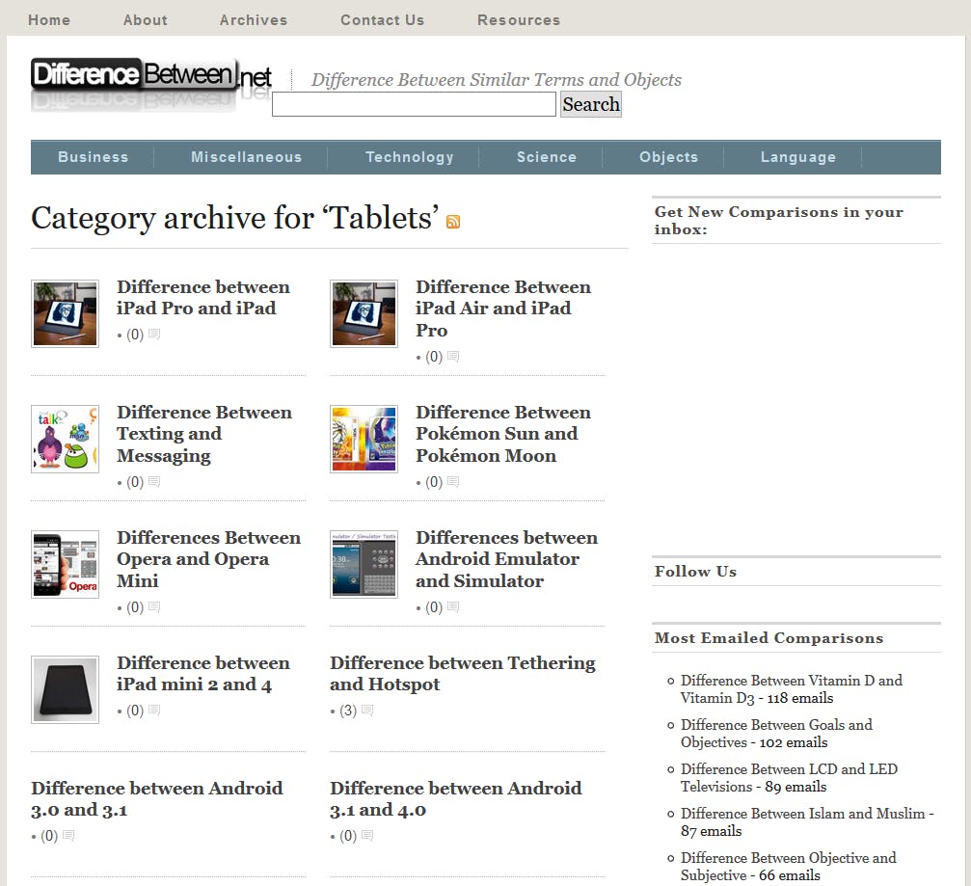Click the RSS feed icon beside Tablets heading

point(452,222)
